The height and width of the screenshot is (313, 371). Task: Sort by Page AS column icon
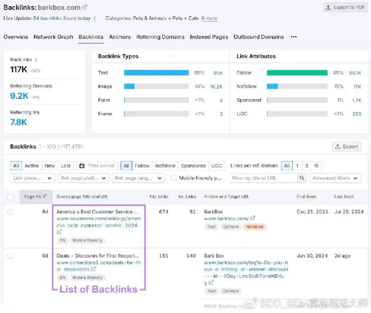pos(45,197)
